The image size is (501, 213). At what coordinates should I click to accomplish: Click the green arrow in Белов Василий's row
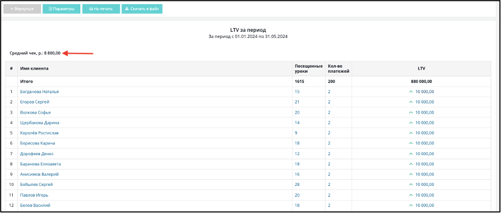tap(411, 205)
